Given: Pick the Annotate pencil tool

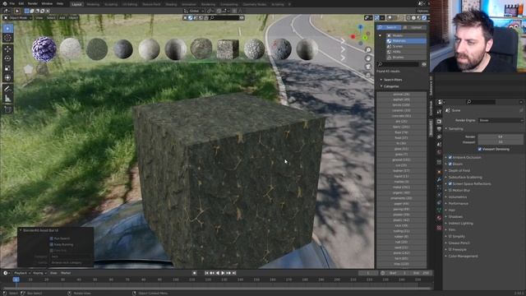Looking at the screenshot, I should point(7,89).
